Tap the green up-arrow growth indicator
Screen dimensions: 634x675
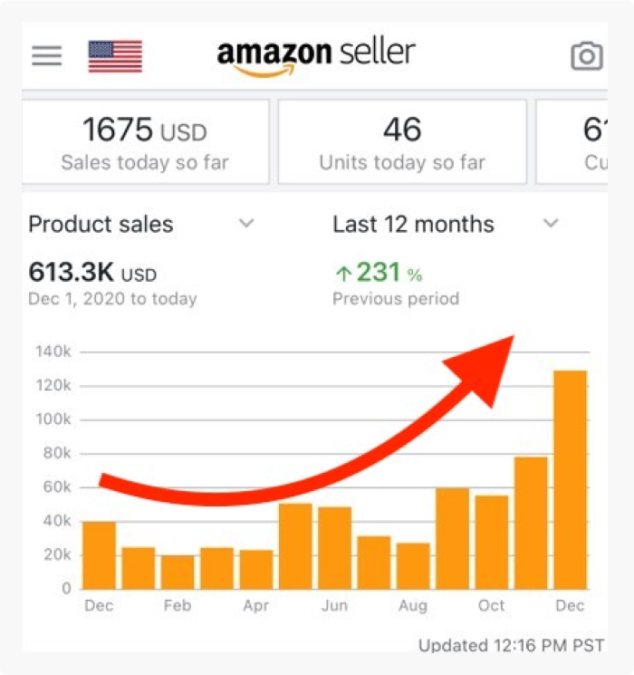343,274
